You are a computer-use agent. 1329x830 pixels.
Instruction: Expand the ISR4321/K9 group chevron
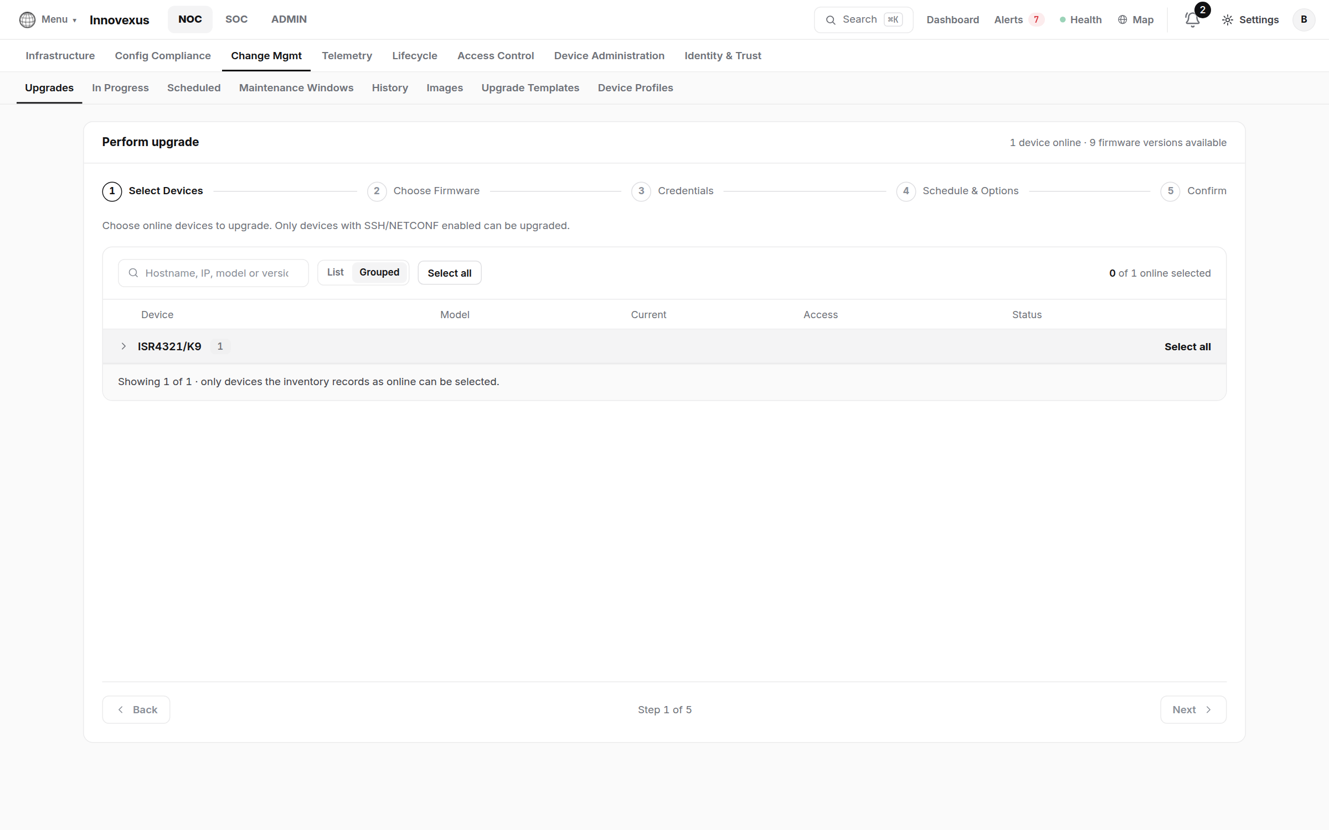pyautogui.click(x=123, y=347)
